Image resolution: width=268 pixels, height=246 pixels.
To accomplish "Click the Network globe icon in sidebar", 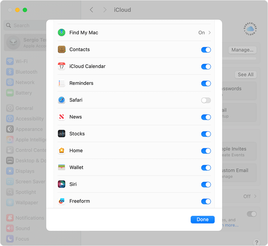I will pyautogui.click(x=10, y=82).
